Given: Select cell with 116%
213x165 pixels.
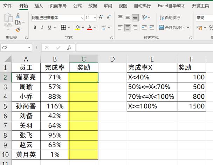Looking at the screenshot, I should (x=55, y=106).
